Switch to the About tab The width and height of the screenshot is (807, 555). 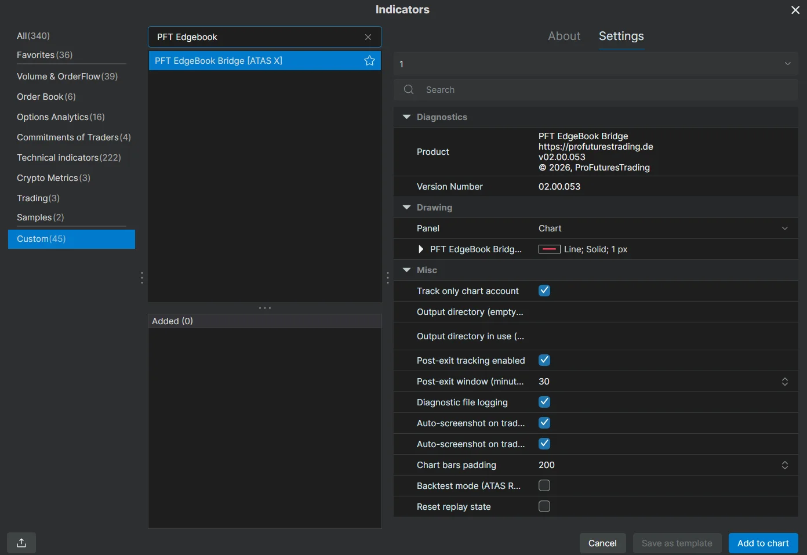tap(564, 36)
